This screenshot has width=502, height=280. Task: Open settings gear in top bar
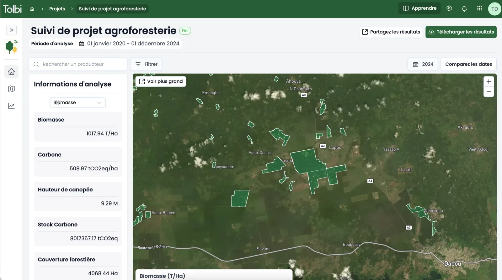(449, 8)
